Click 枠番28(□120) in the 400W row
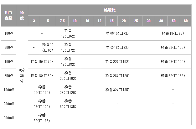 point(173,62)
